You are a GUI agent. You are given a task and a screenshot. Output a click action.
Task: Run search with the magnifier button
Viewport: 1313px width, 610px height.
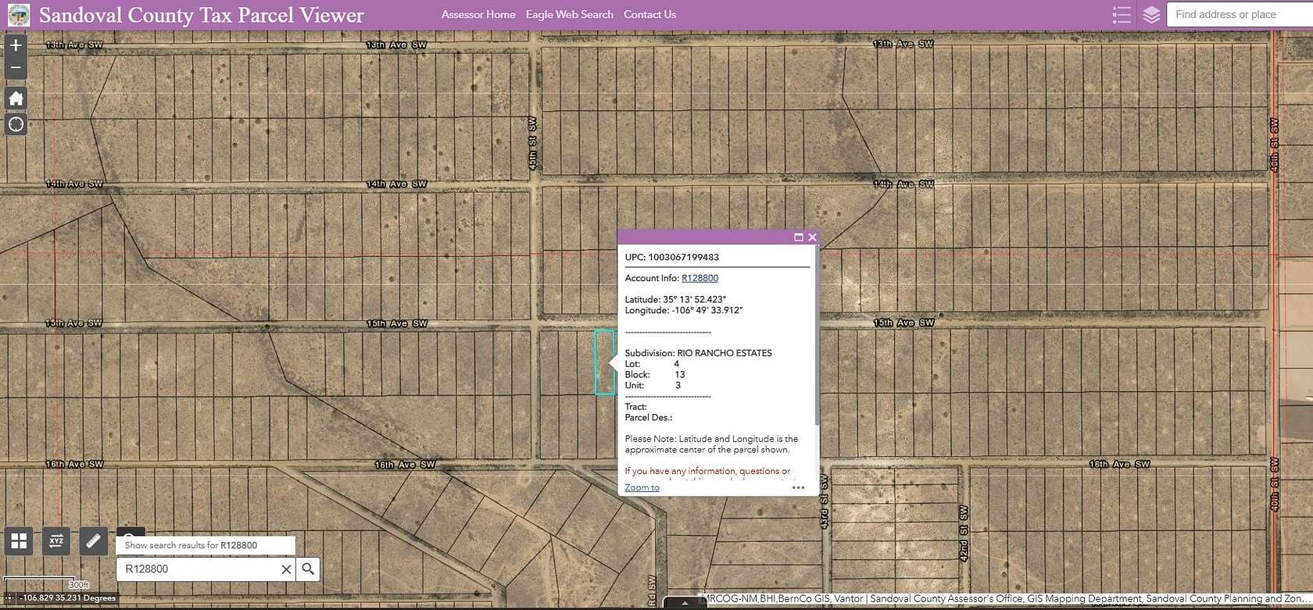pos(308,569)
